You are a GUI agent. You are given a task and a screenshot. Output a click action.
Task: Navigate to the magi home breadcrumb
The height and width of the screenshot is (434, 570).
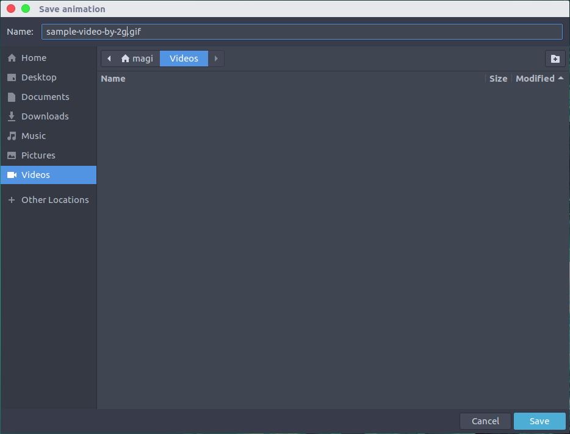click(x=138, y=59)
